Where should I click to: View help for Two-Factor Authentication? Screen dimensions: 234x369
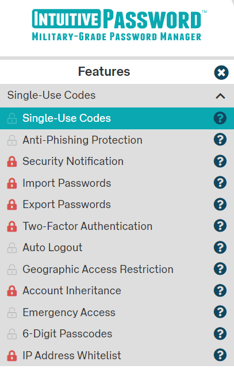[x=220, y=226]
